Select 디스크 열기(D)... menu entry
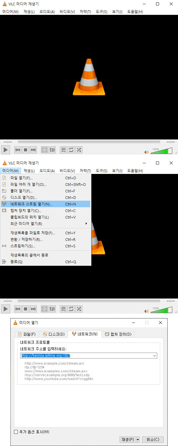The image size is (178, 446). click(x=46, y=198)
